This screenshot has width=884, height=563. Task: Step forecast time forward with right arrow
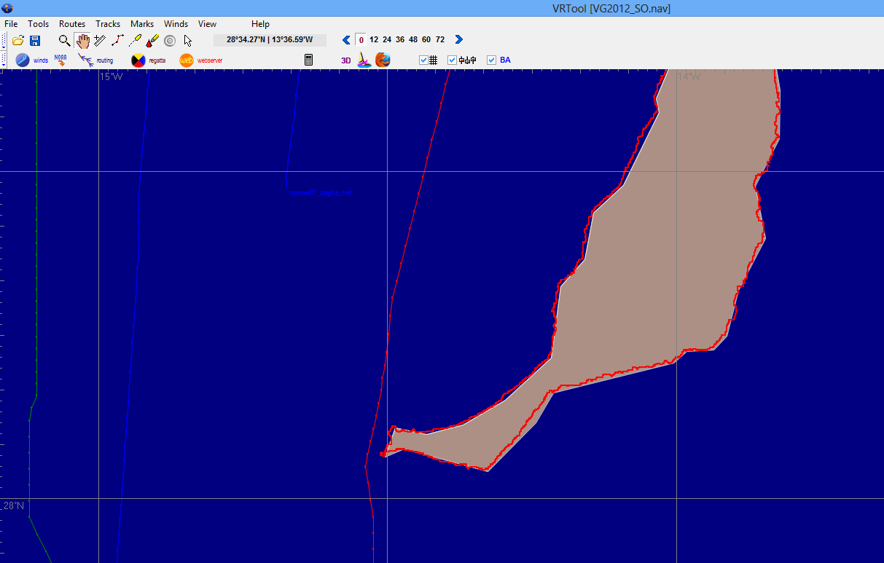pos(458,40)
